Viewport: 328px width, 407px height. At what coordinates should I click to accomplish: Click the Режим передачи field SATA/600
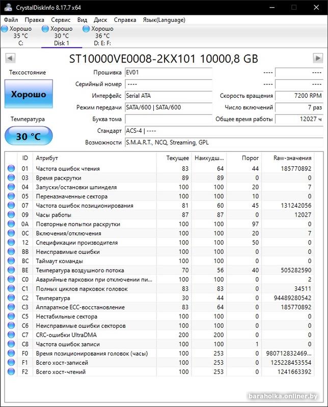click(169, 107)
